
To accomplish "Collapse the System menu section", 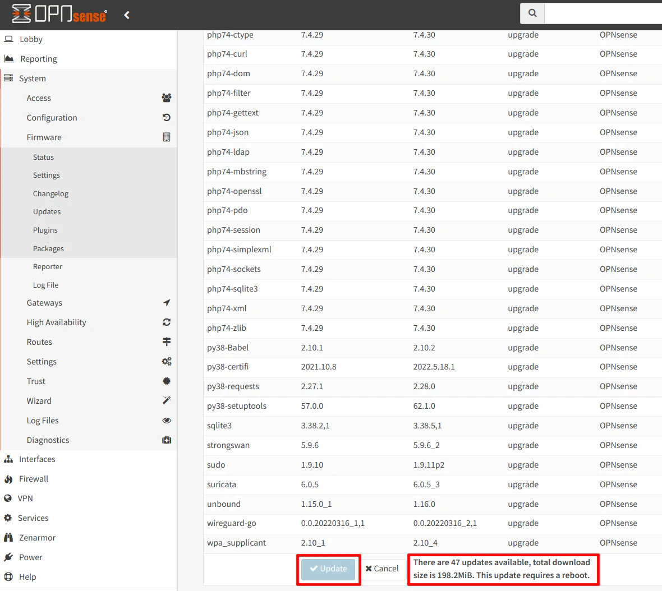I will pyautogui.click(x=32, y=79).
